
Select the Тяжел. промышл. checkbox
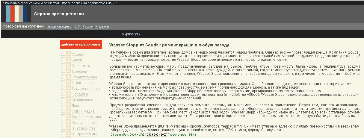tap(63, 116)
